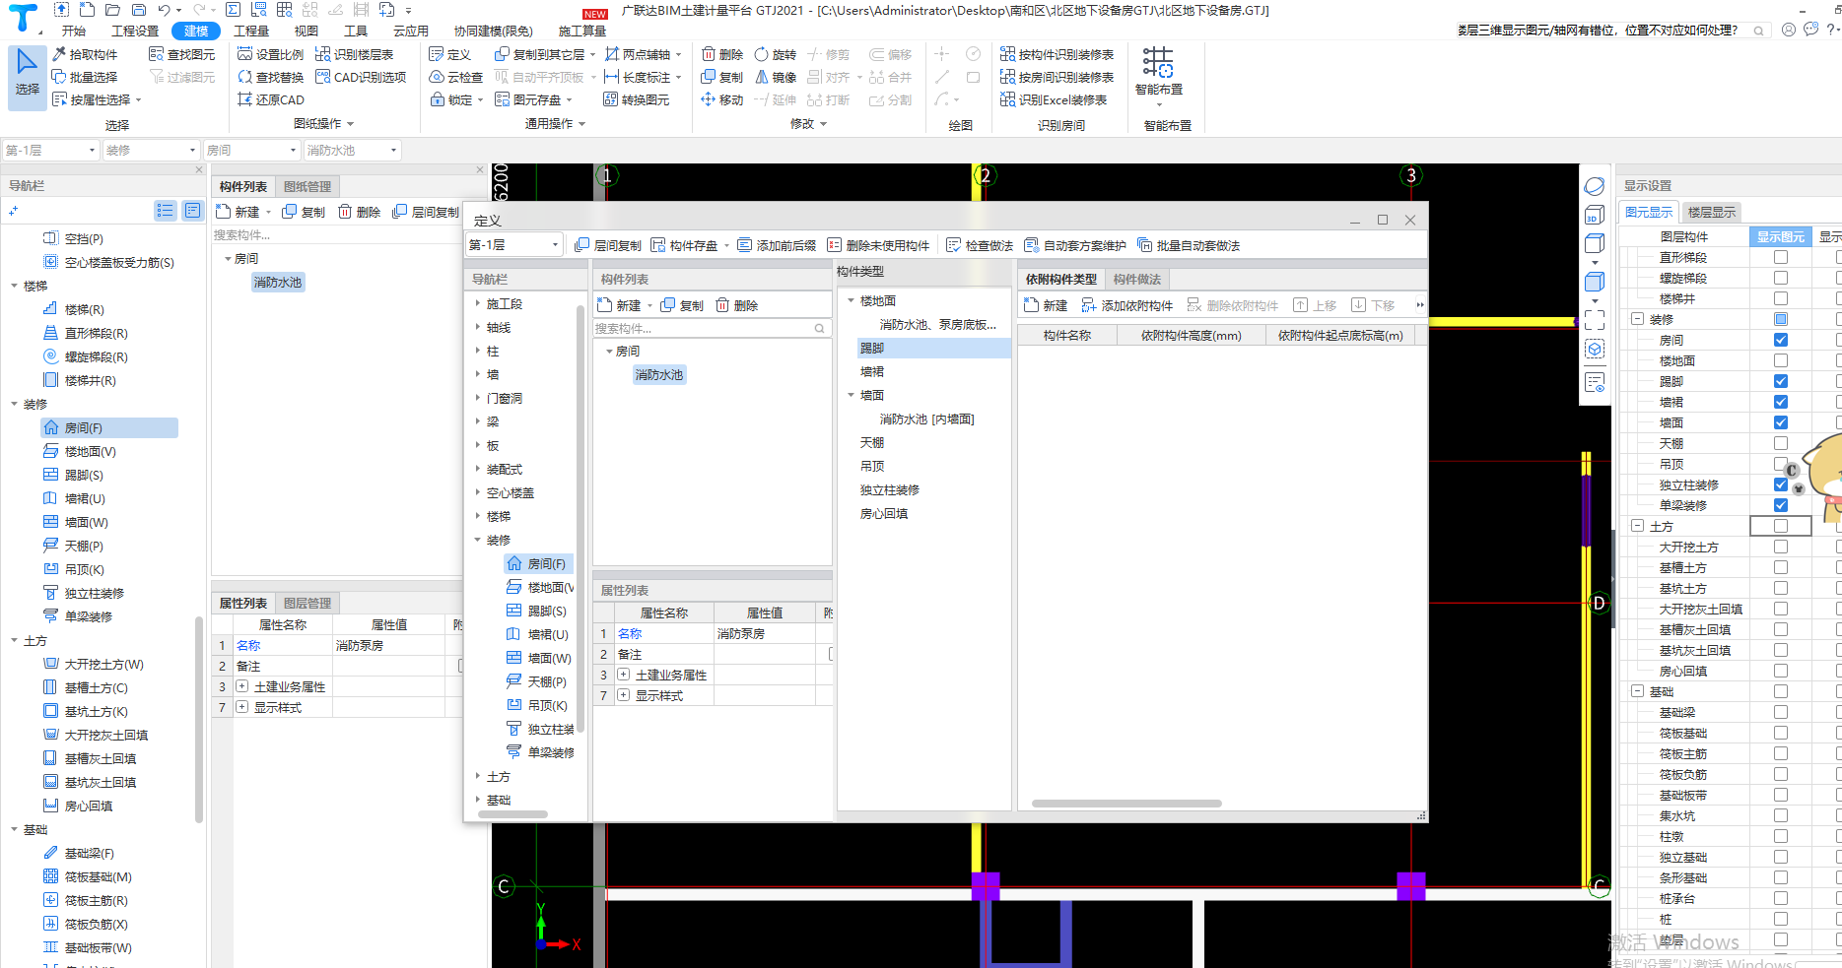Viewport: 1842px width, 968px height.
Task: Expand 土建业务属性 row in 定义 属性列表
Action: (624, 675)
